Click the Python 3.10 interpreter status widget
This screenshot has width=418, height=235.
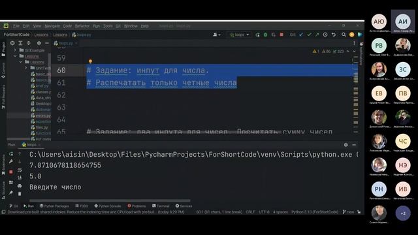(315, 212)
